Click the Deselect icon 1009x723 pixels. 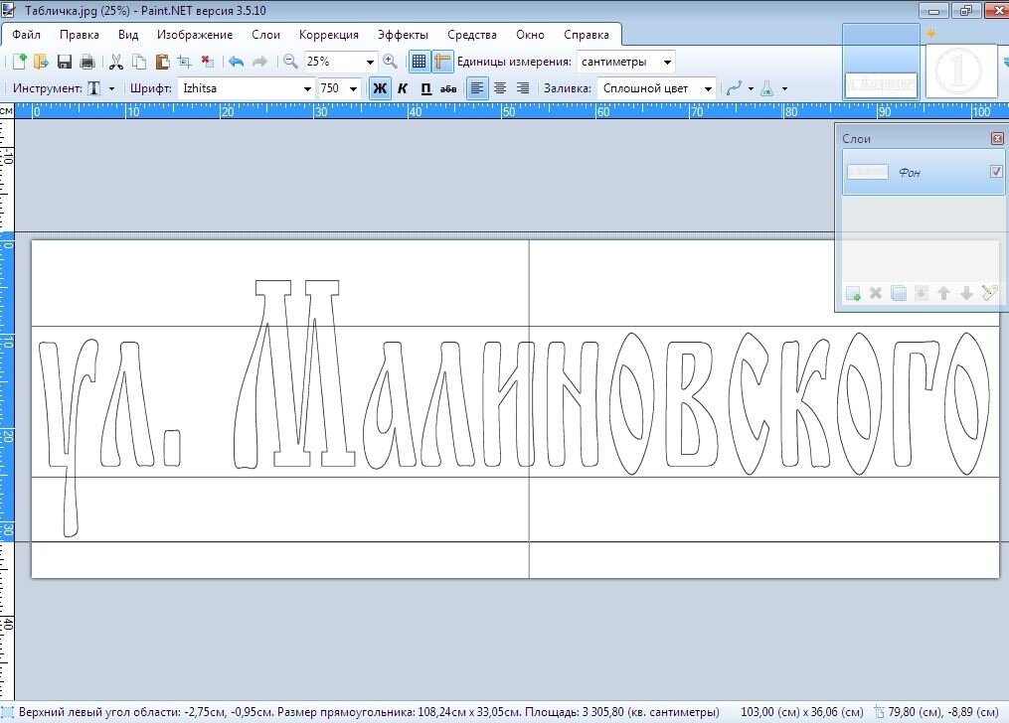click(207, 62)
